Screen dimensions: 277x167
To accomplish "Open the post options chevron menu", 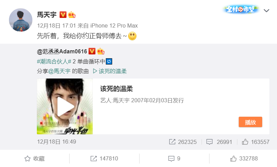I will tap(266, 11).
